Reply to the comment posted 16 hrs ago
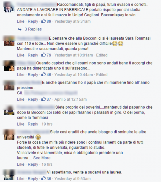161x182 pixels. [x=33, y=164]
